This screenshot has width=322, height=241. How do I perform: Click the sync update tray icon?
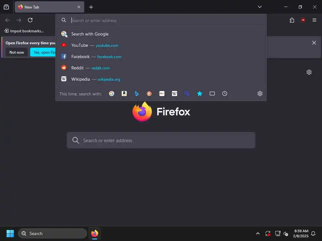coord(268,233)
